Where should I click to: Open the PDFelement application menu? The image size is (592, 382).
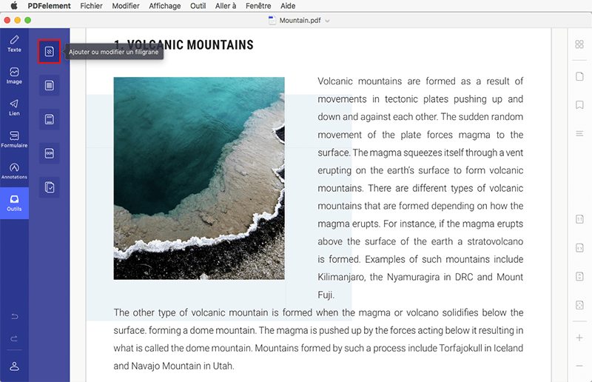point(49,6)
